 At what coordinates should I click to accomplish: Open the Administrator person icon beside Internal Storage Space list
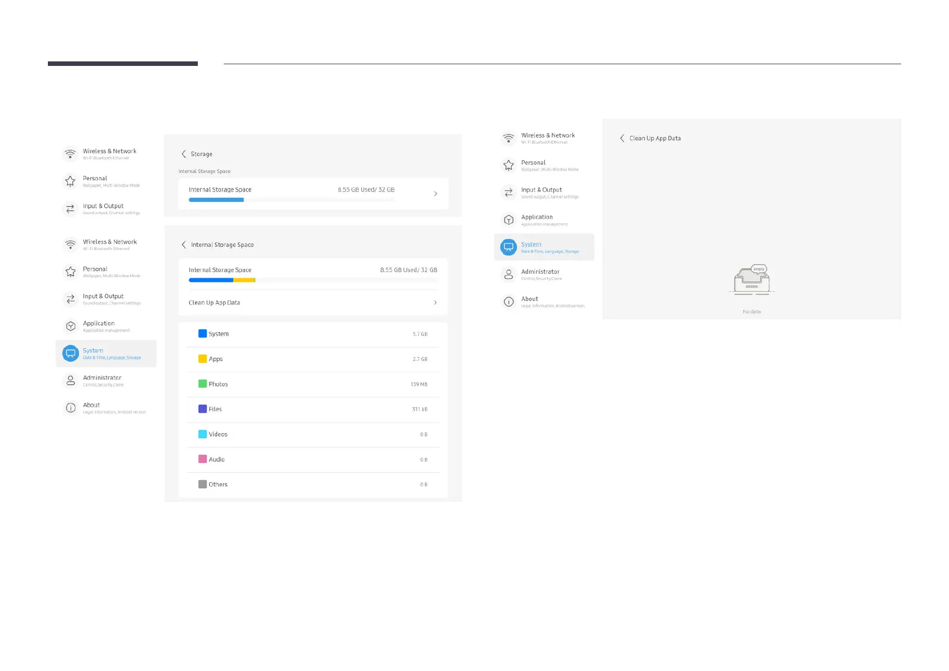click(70, 381)
